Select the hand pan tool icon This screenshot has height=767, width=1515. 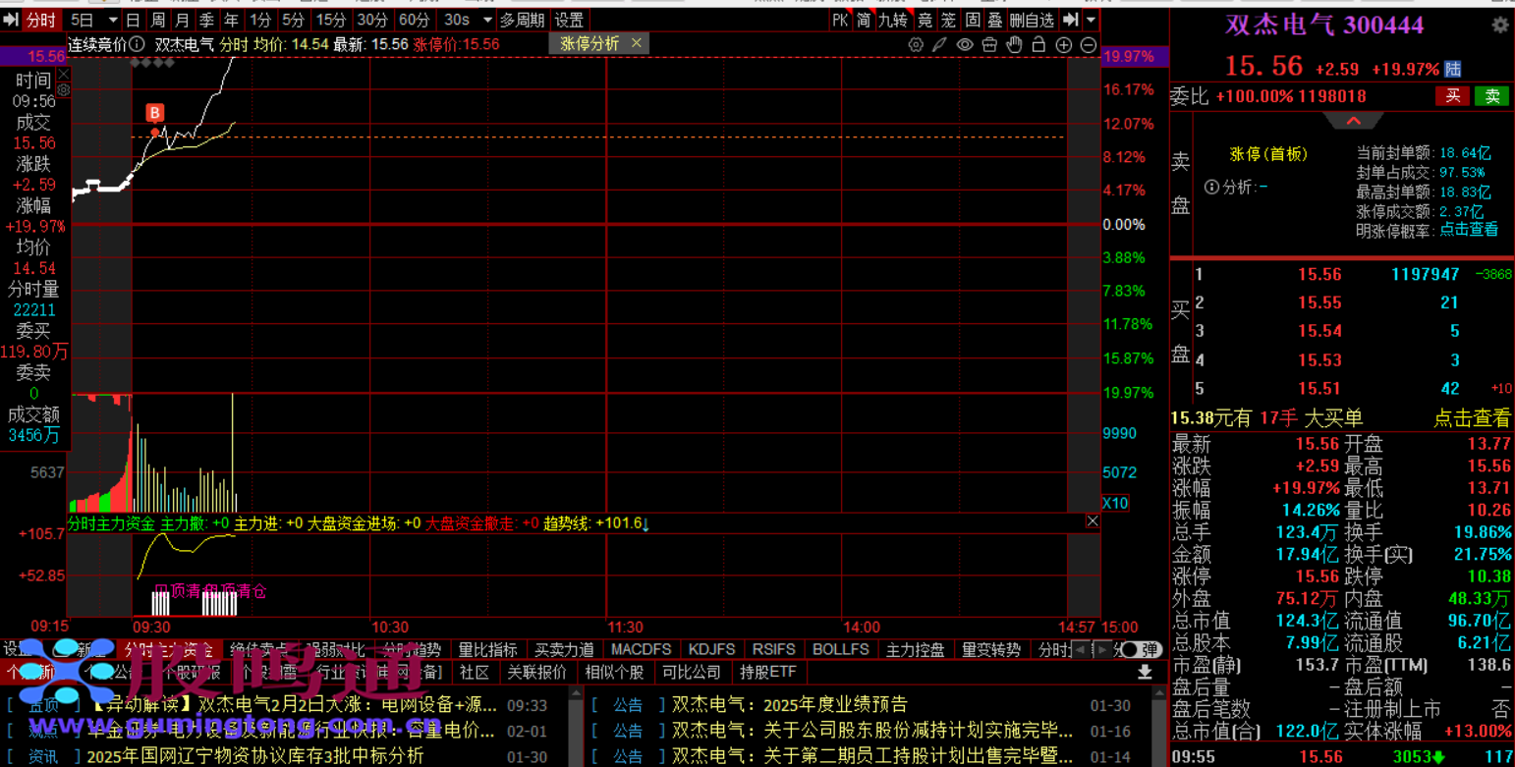[1014, 45]
